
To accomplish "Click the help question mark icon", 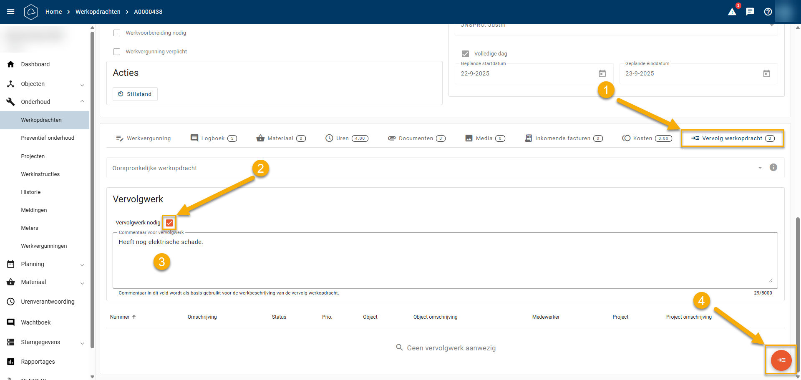I will [x=768, y=12].
